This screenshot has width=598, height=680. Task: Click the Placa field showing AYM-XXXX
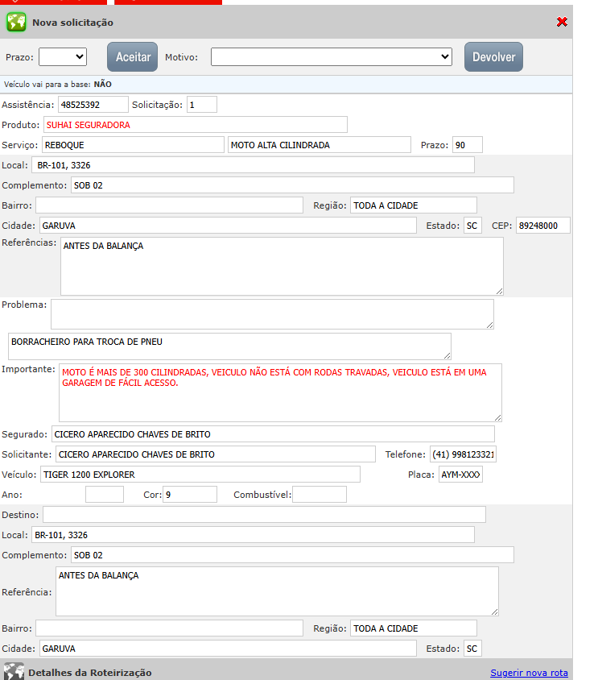(x=460, y=475)
